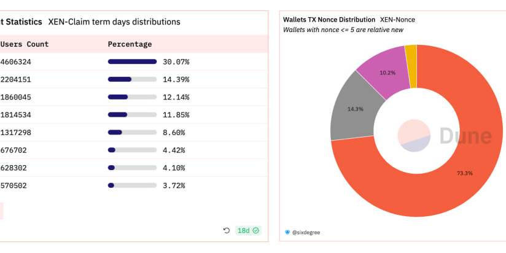The image size is (506, 253).
Task: Select the 570502 users count cell
Action: click(x=15, y=185)
